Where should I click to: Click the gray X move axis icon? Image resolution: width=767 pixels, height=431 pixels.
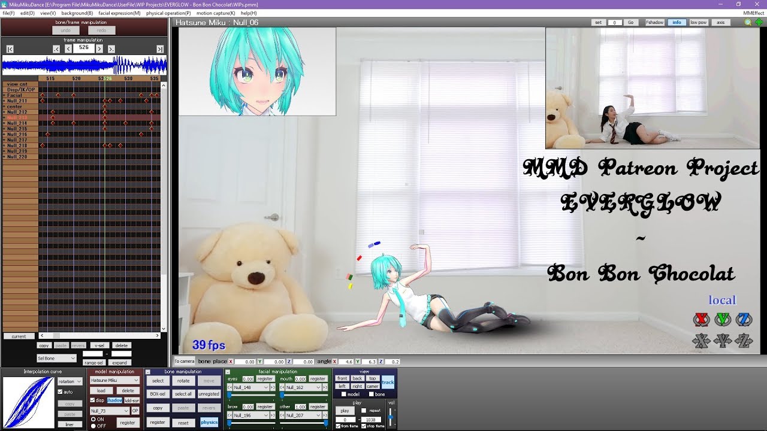[x=701, y=341]
